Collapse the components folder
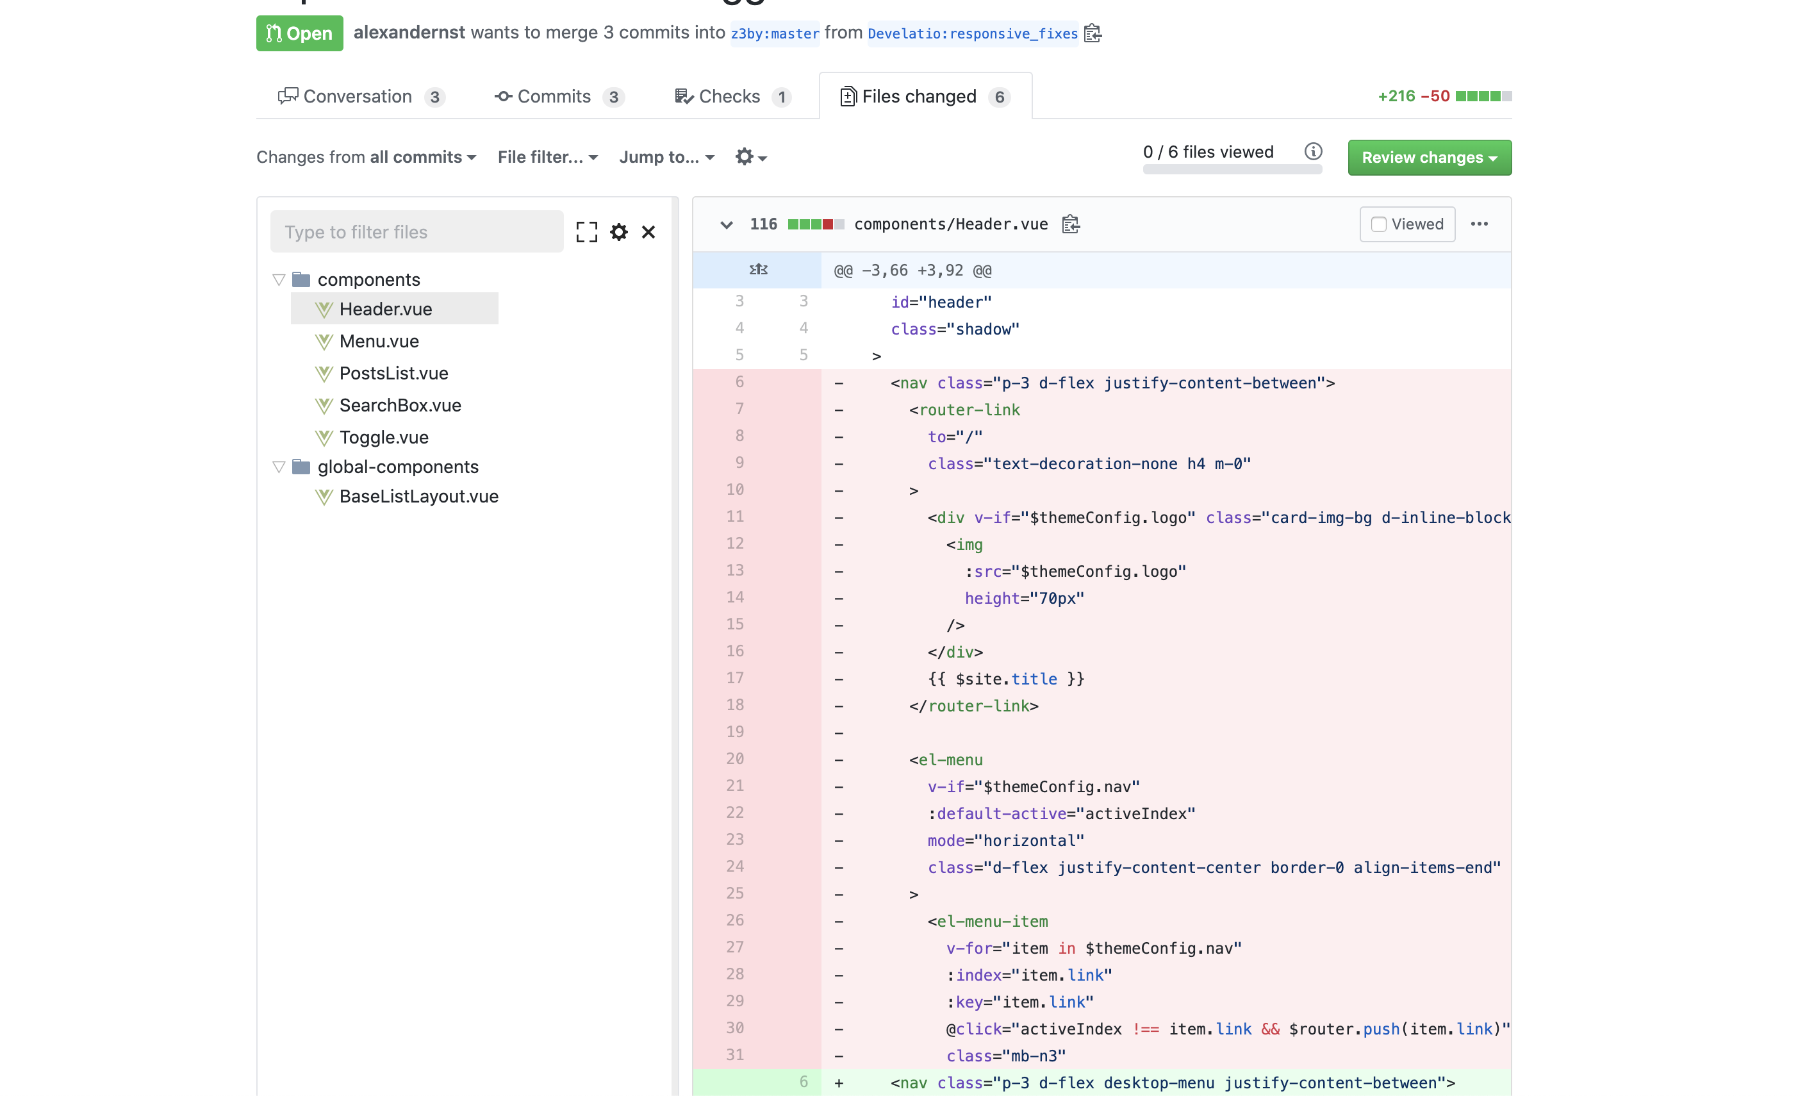 (x=279, y=279)
